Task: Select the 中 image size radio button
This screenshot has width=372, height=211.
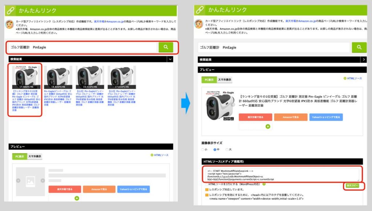Action: (215, 150)
